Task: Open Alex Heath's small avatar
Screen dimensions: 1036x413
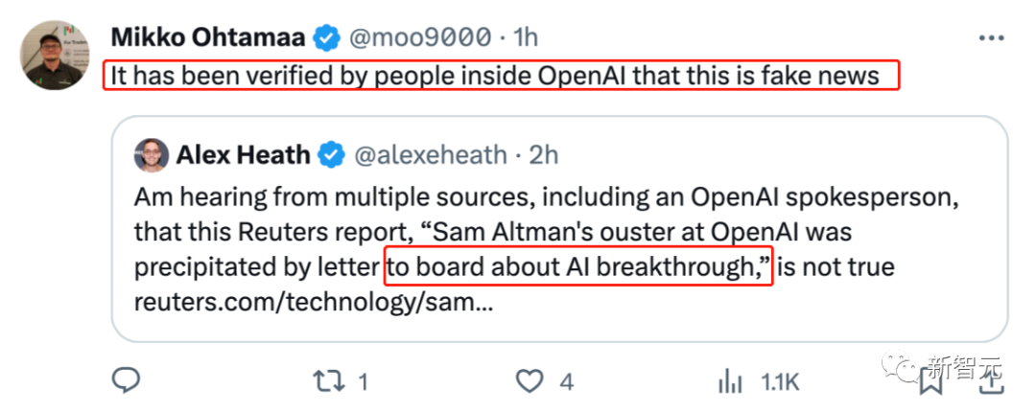Action: tap(152, 155)
